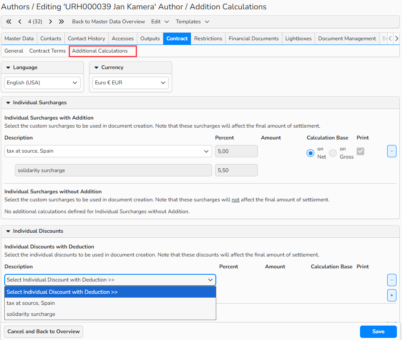Switch to the Master Data tab
402x340 pixels.
click(x=19, y=39)
